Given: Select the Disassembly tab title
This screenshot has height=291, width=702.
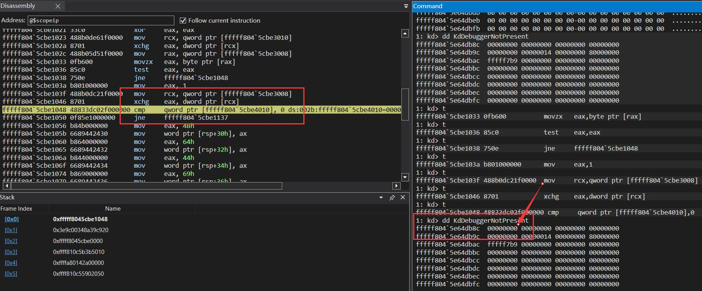Looking at the screenshot, I should click(x=18, y=6).
